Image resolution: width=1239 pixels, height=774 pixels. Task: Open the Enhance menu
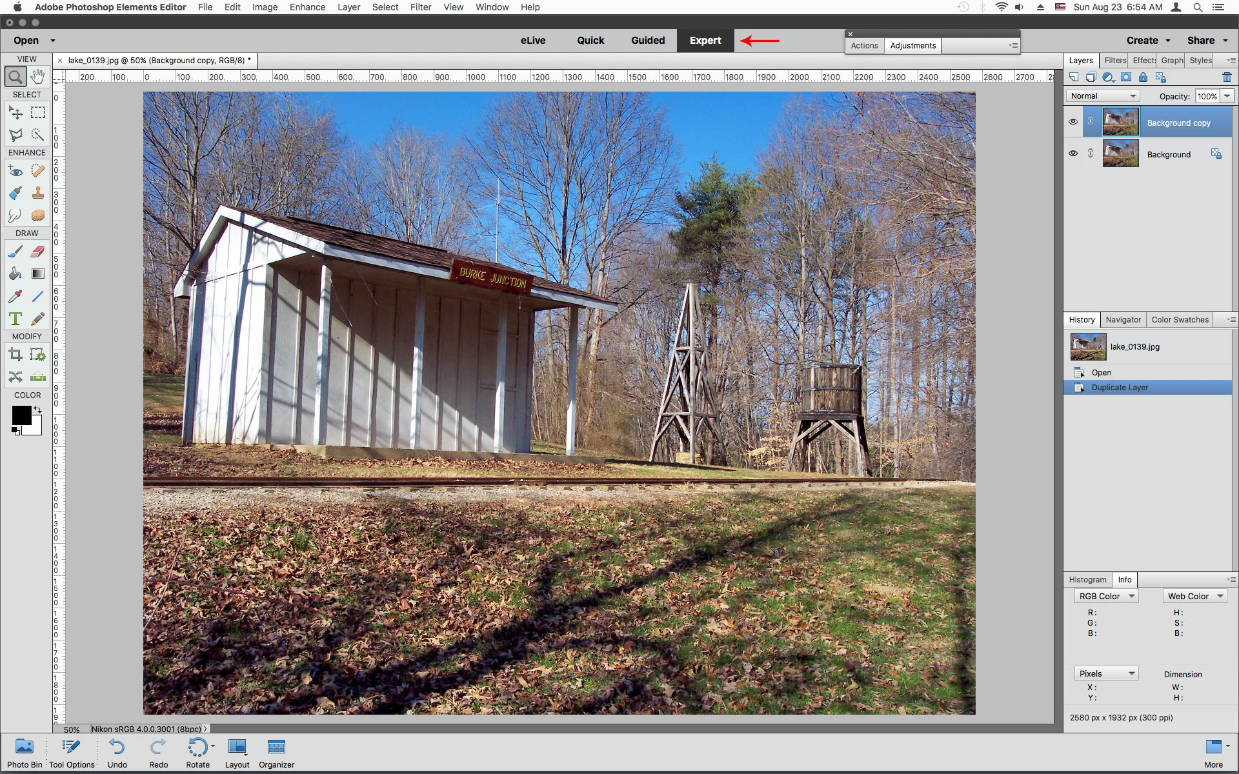(307, 7)
